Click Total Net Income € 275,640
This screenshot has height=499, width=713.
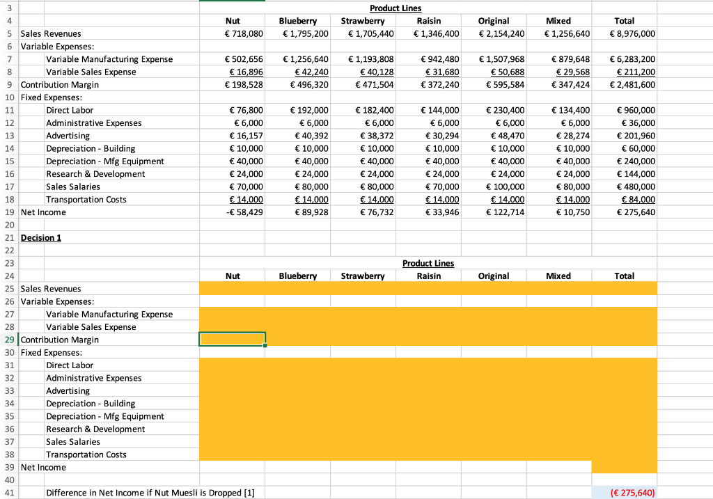coord(625,212)
